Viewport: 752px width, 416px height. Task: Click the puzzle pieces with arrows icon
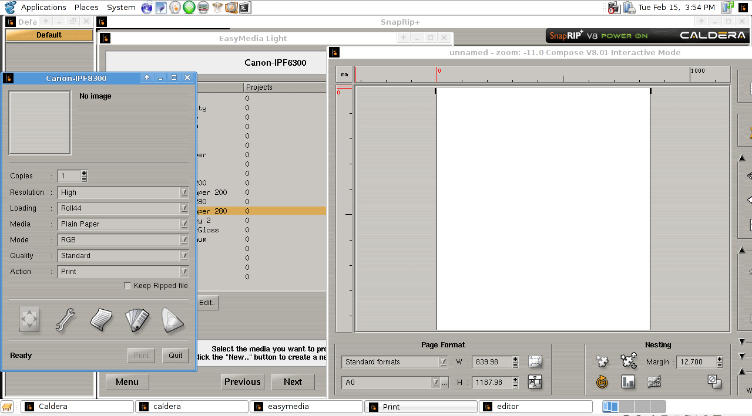pos(629,361)
